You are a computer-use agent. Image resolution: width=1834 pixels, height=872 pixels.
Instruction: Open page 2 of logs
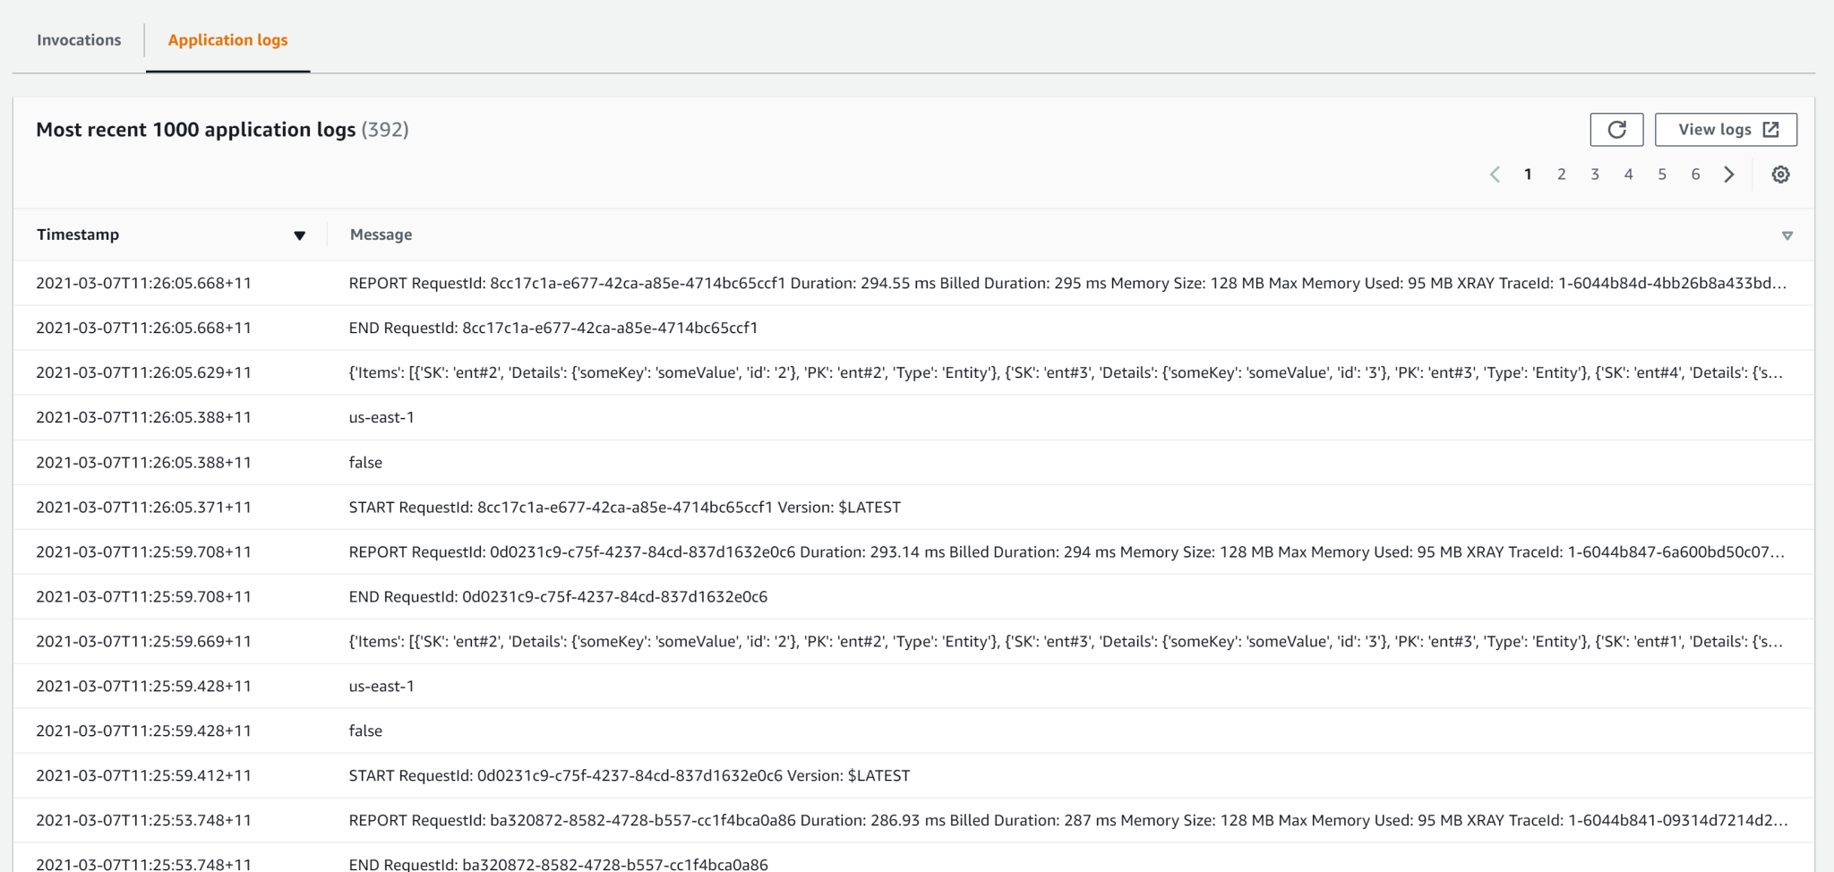(x=1562, y=174)
